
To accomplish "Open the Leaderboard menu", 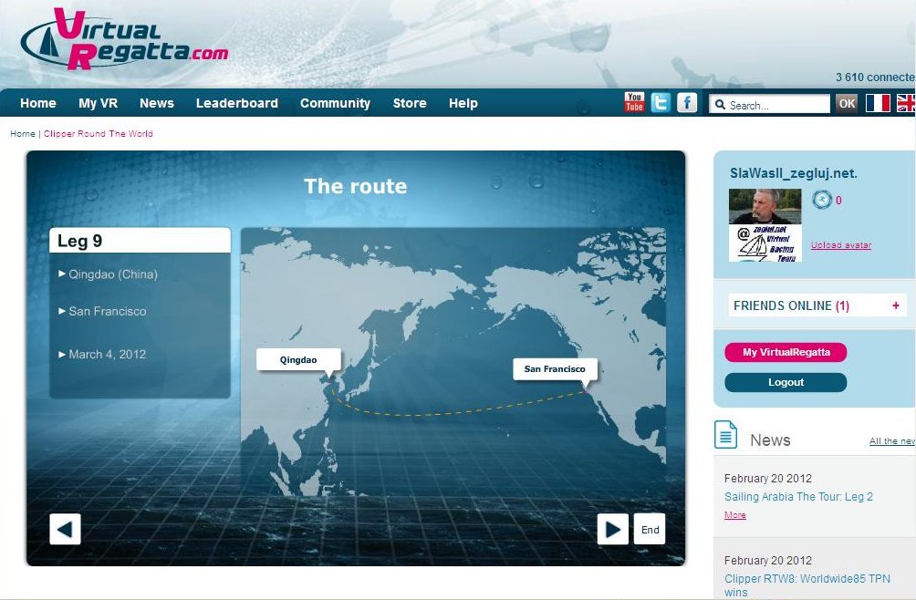I will pyautogui.click(x=236, y=103).
